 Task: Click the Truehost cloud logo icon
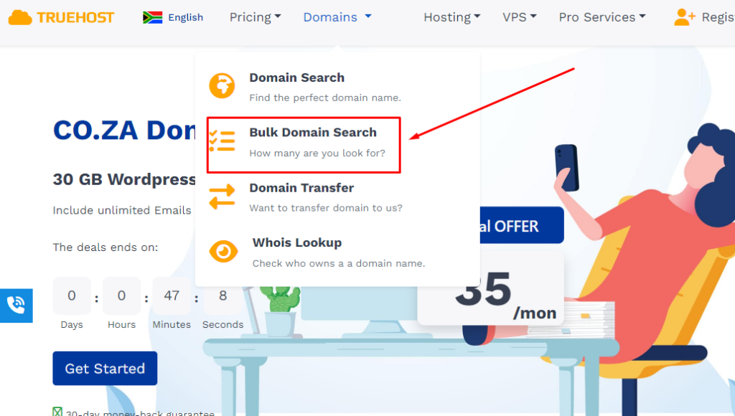click(20, 17)
